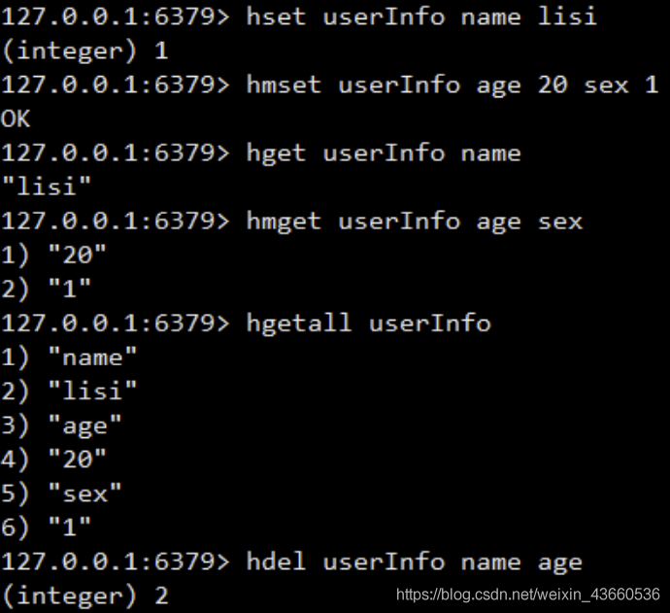670x613 pixels.
Task: Click the hset userInfo name lisi command
Action: [421, 17]
